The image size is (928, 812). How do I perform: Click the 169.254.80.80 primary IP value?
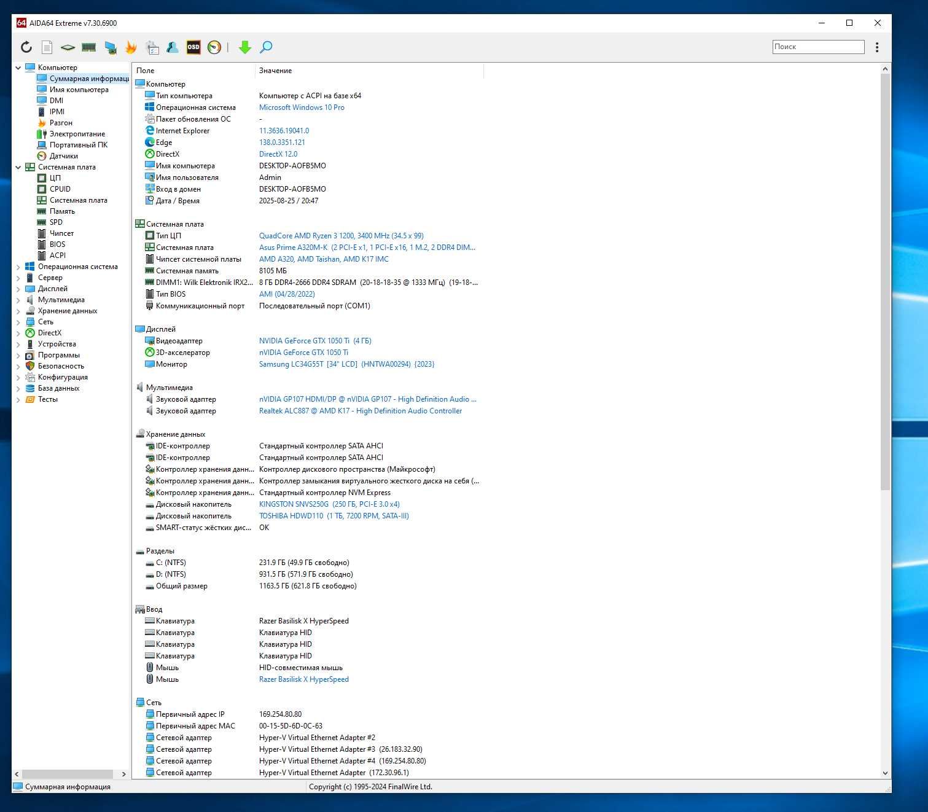coord(280,714)
